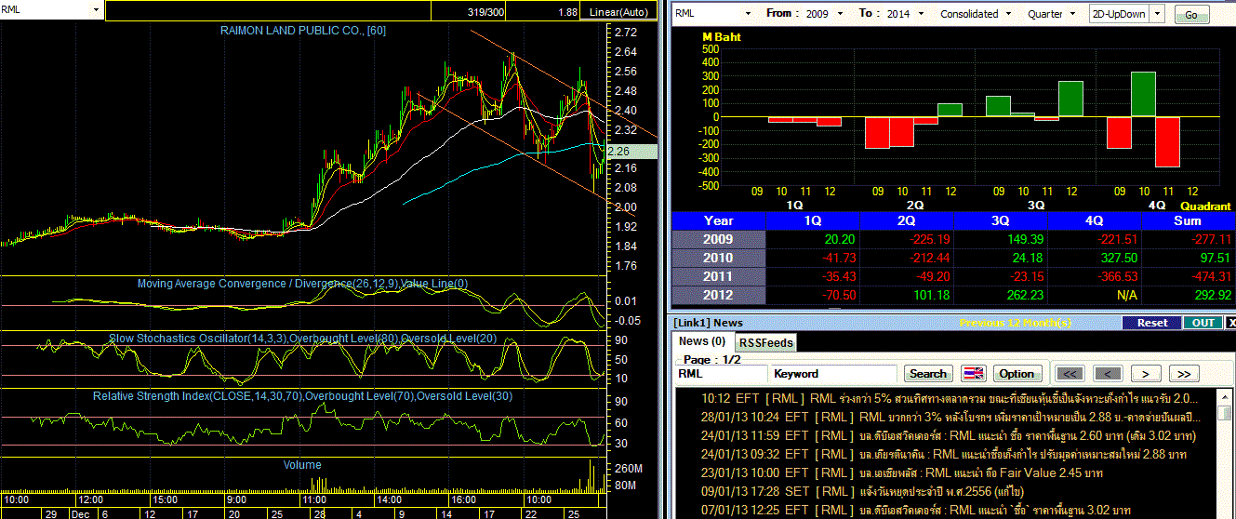Switch to the RSSFeeds tab

tap(766, 343)
